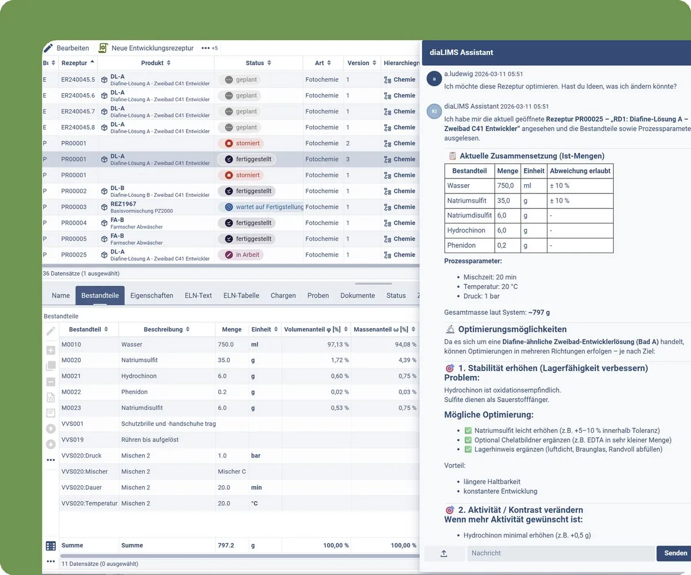Open the ELN-Text tab

point(198,295)
